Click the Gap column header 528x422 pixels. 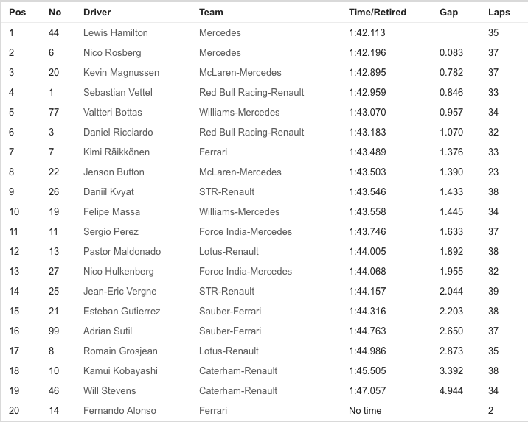pyautogui.click(x=448, y=13)
